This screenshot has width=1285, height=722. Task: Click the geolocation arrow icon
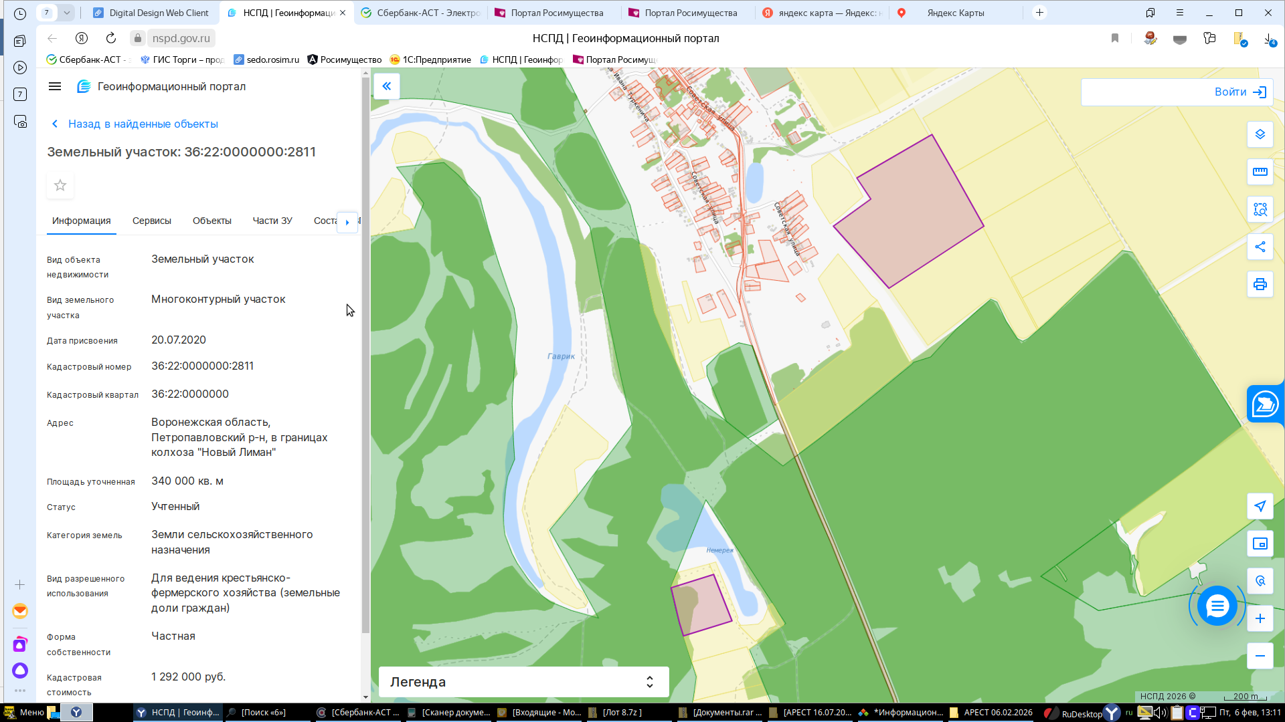click(x=1260, y=506)
